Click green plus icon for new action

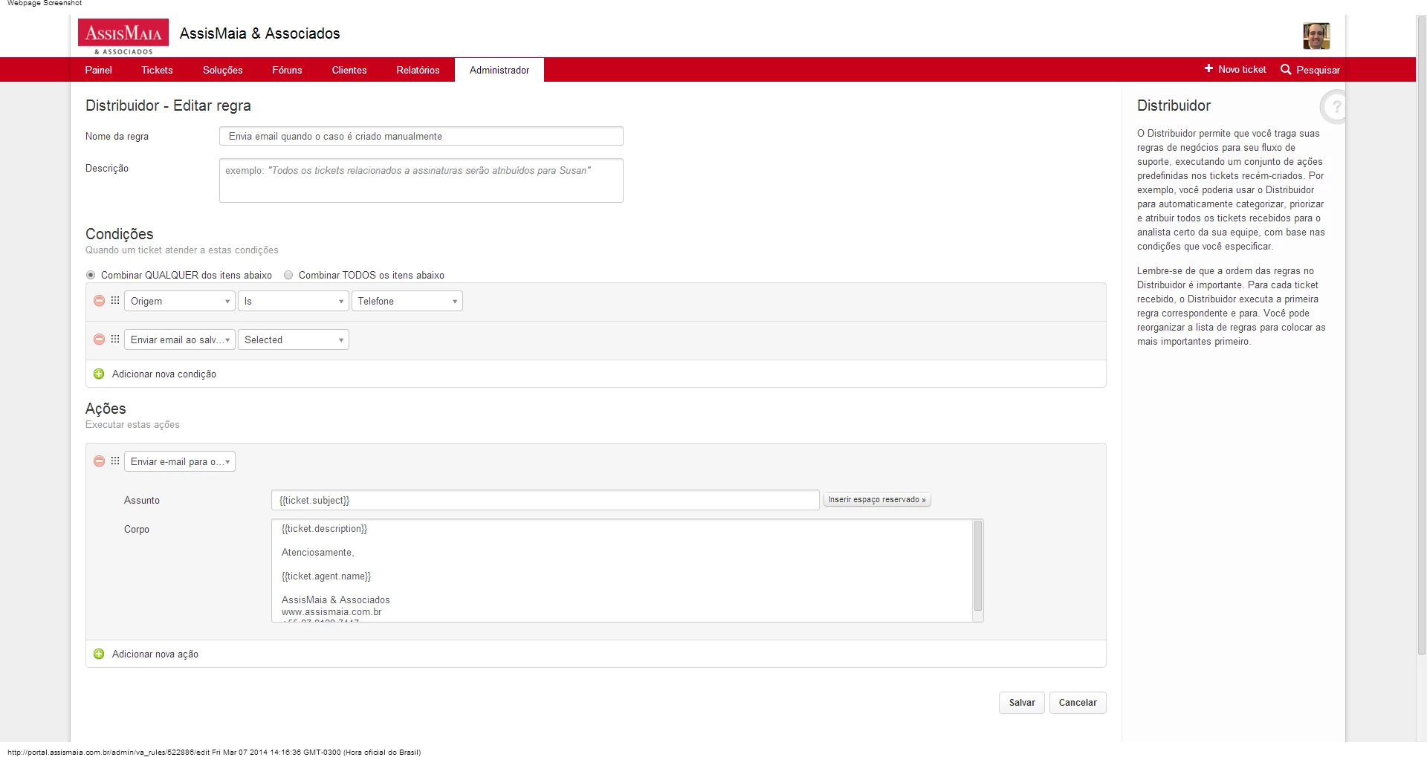[x=99, y=654]
